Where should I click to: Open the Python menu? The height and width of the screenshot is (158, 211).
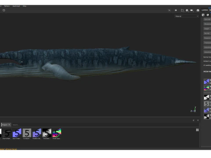(x=7, y=6)
